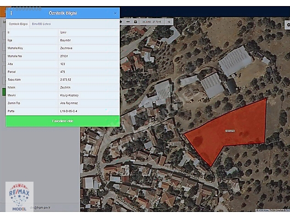Screen dimensions: 290x218
Task: Click the Favorilere ekle button
Action: [x=63, y=121]
